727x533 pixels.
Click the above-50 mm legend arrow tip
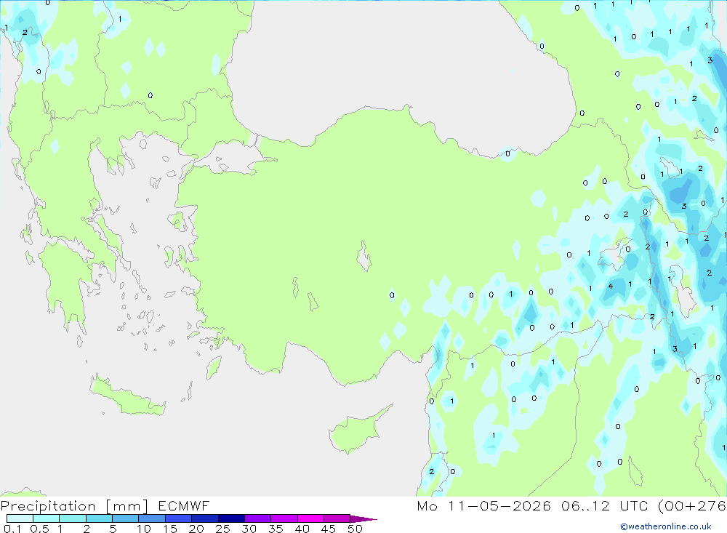[x=363, y=518]
